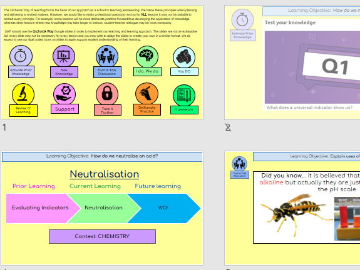Click the universal indicator question text
This screenshot has height=270, width=360.
click(309, 107)
